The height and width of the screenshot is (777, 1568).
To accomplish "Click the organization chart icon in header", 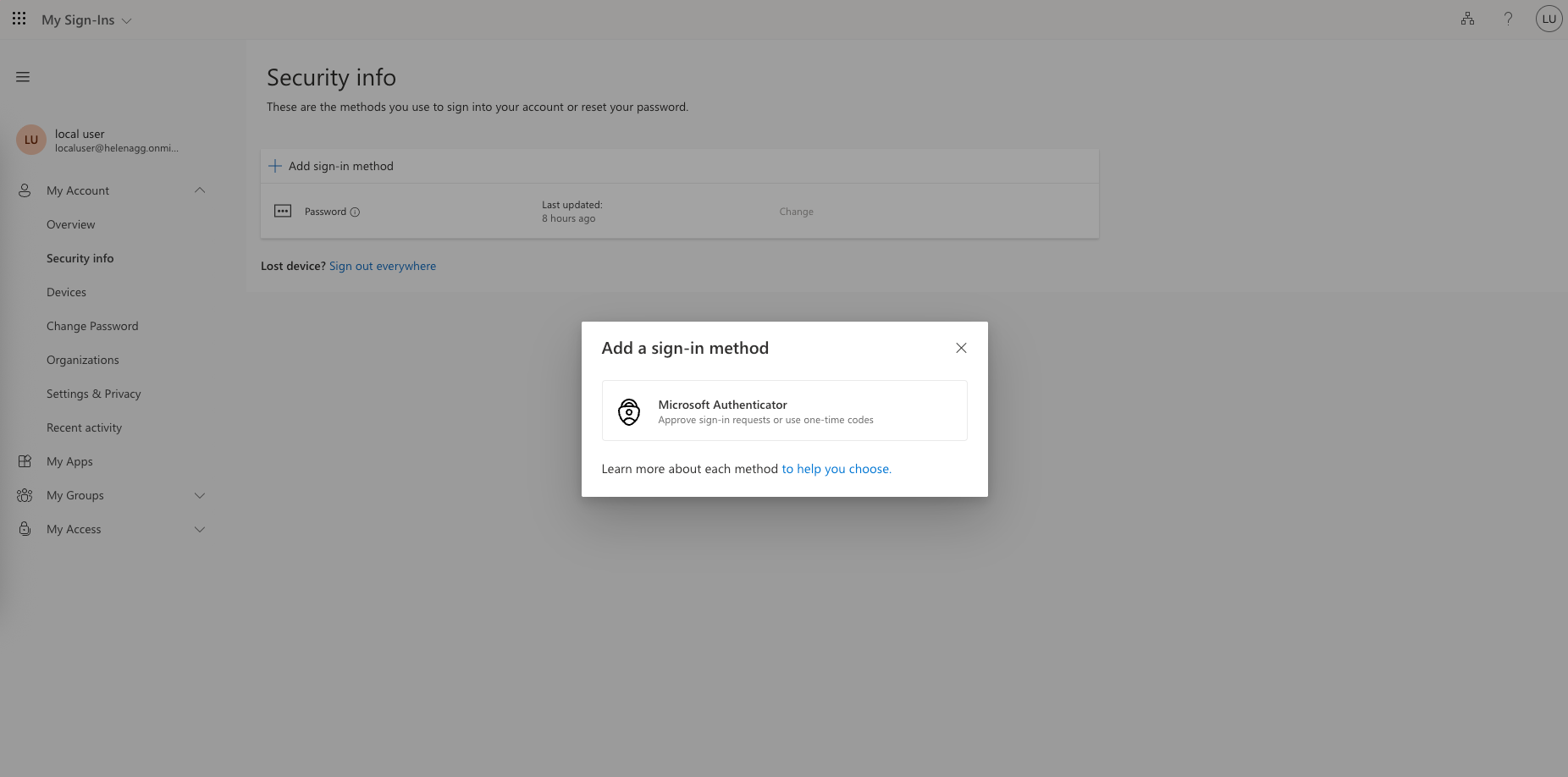I will pyautogui.click(x=1467, y=19).
